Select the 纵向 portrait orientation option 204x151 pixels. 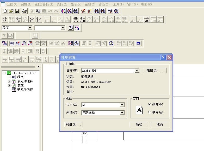click(x=150, y=104)
